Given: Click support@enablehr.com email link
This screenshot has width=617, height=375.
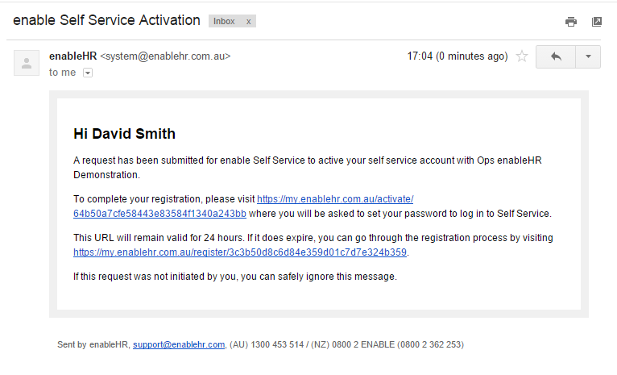Looking at the screenshot, I should 179,344.
